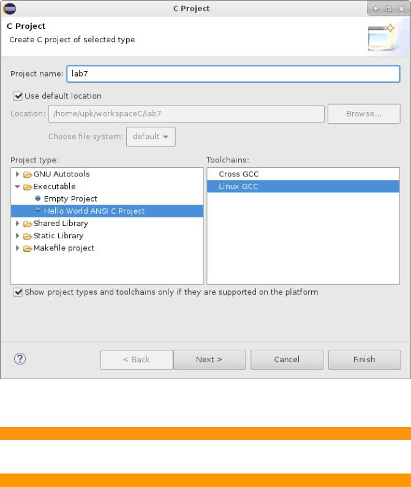Click the Cancel button
This screenshot has height=487, width=411.
[287, 360]
